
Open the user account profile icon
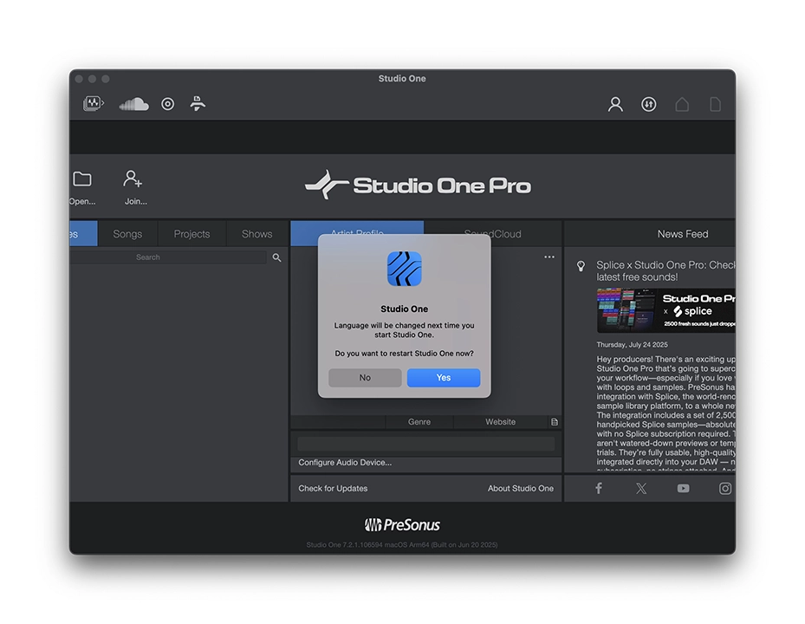[615, 104]
